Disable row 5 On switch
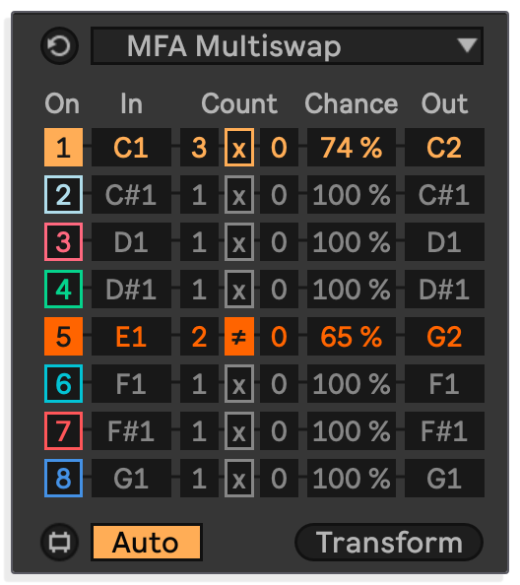 63,336
